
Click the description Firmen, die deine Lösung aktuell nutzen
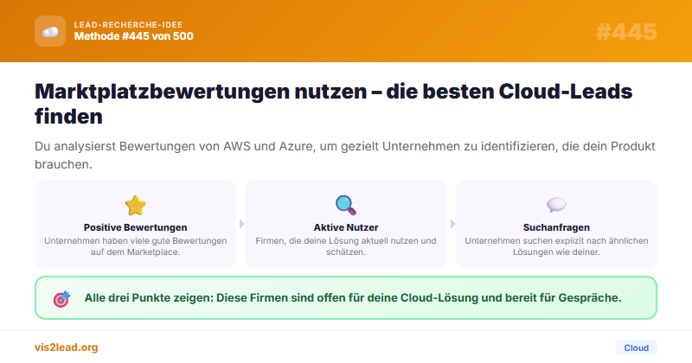(346, 246)
